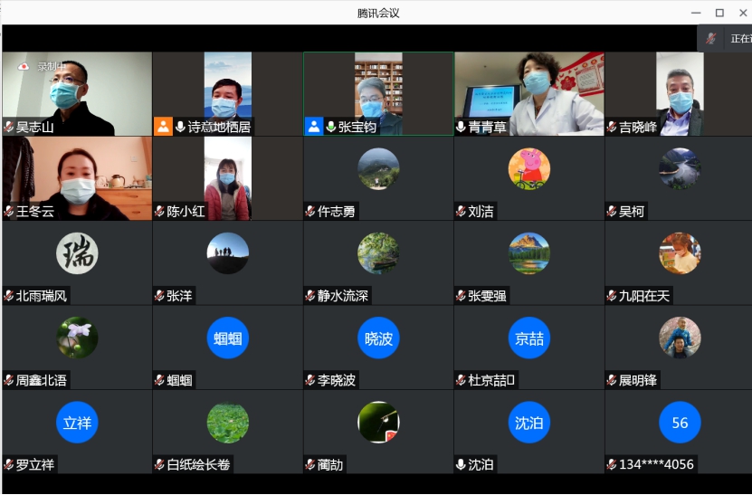Image resolution: width=752 pixels, height=495 pixels.
Task: Click the muted mic icon next to 吉晓峰
Action: click(612, 128)
